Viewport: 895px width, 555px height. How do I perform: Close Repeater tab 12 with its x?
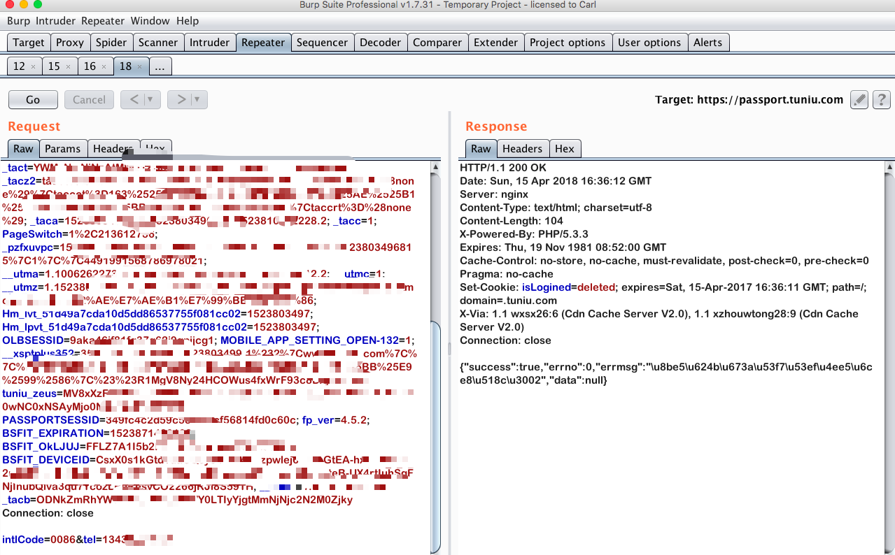tap(33, 67)
